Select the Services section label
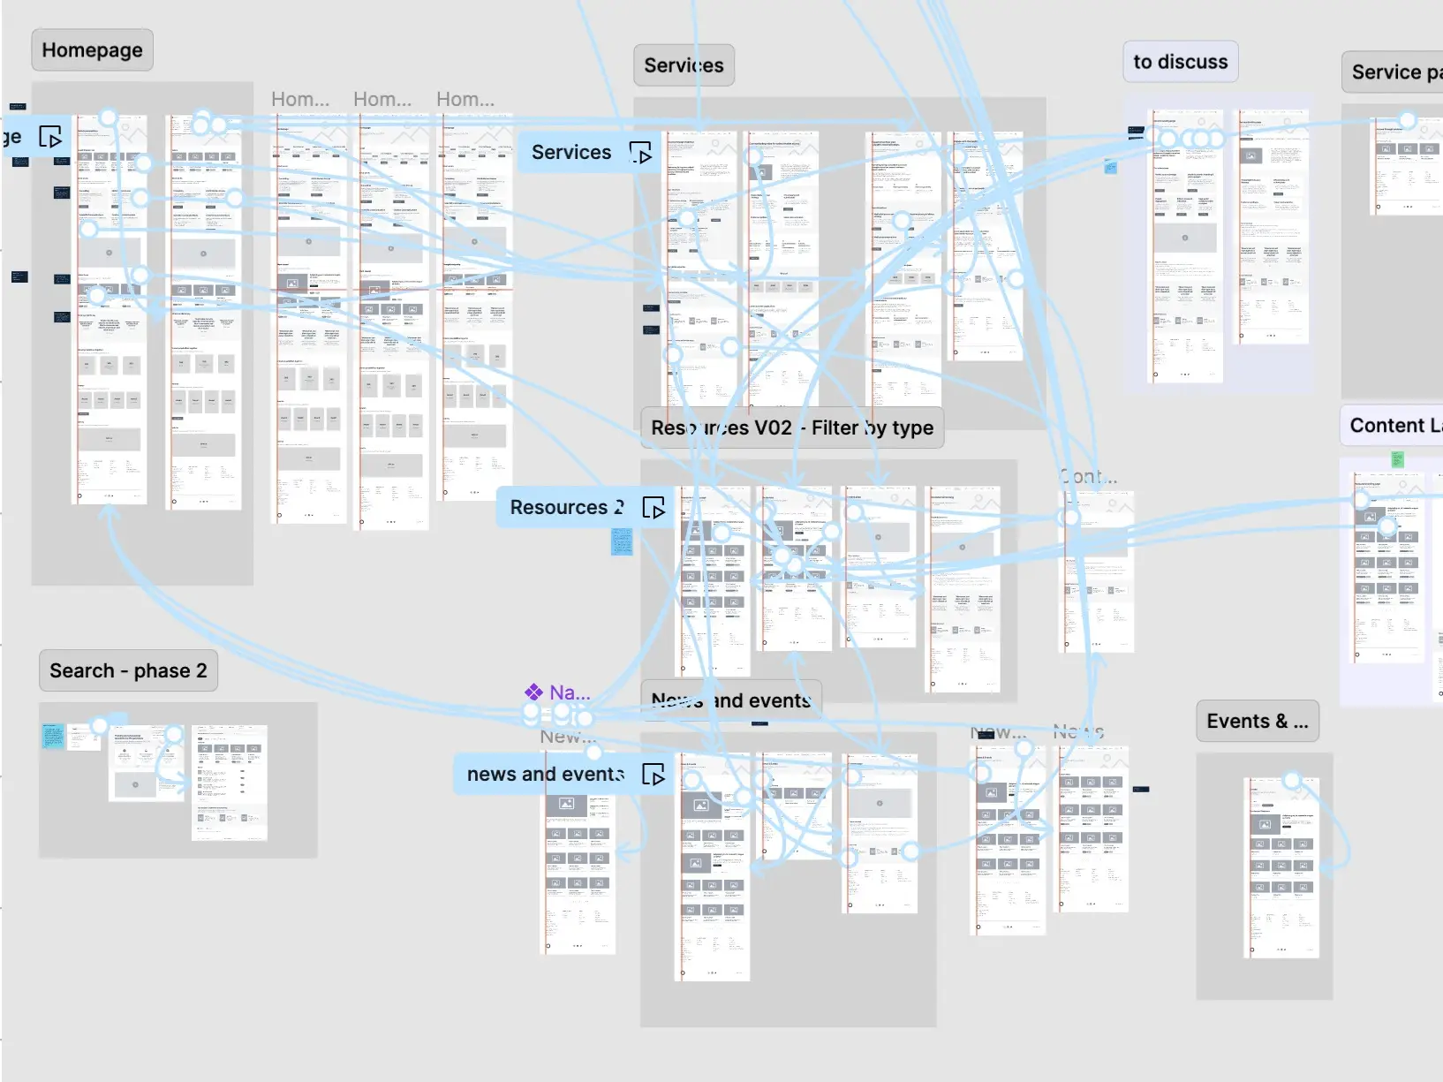 coord(684,65)
